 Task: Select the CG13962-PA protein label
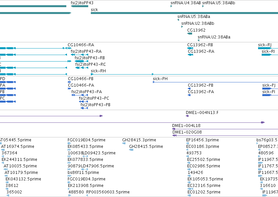coord(201,92)
